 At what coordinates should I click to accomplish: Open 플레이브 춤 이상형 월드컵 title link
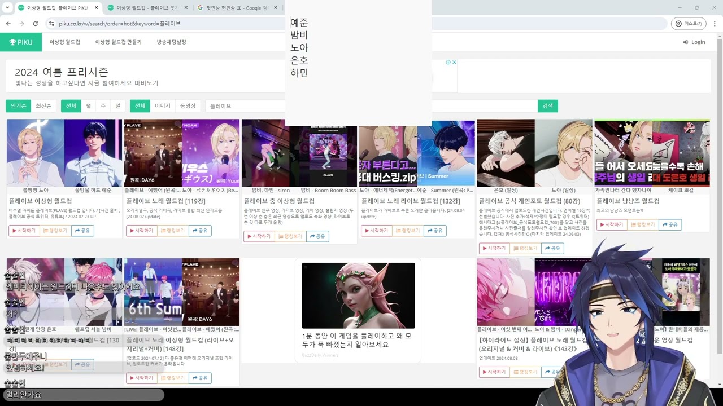coord(279,201)
